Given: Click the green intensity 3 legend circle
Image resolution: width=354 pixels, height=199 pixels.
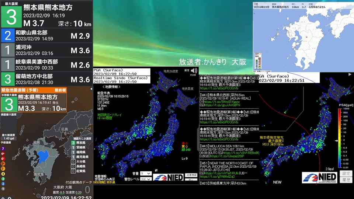Looking at the screenshot, I should click(x=3, y=179).
